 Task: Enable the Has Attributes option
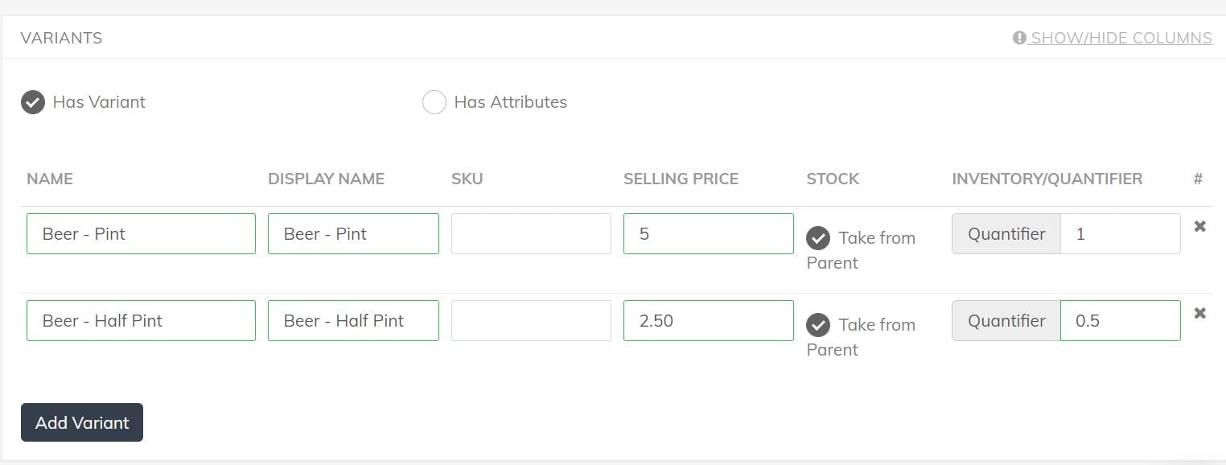pos(434,102)
